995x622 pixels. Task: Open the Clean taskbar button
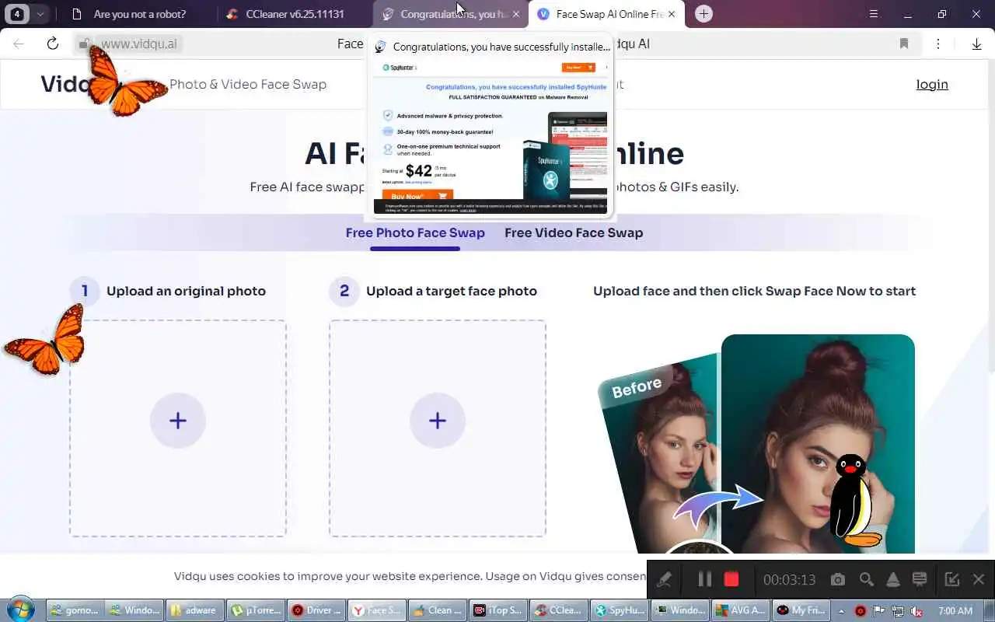point(436,610)
